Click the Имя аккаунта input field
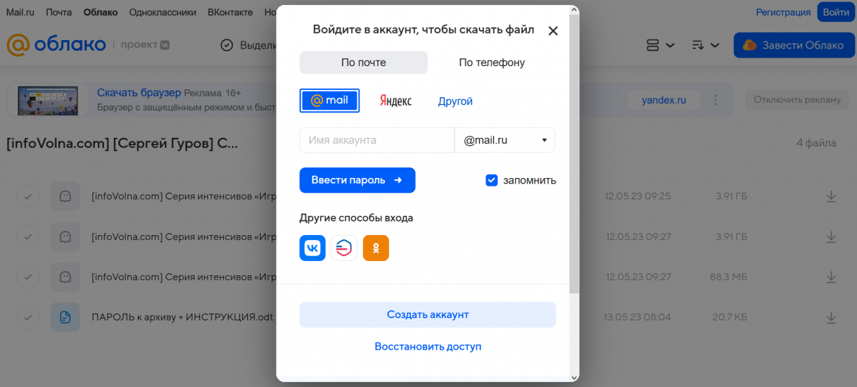 tap(376, 140)
